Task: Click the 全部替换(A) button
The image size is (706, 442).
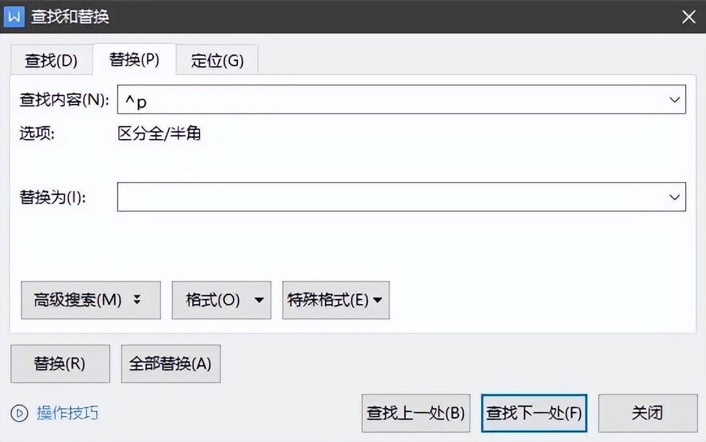Action: tap(170, 364)
